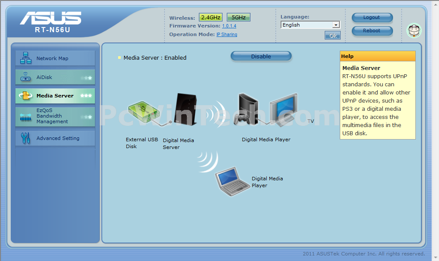This screenshot has height=261, width=439.
Task: Click 'Digital Media Player' label under PS3
Action: tap(266, 140)
